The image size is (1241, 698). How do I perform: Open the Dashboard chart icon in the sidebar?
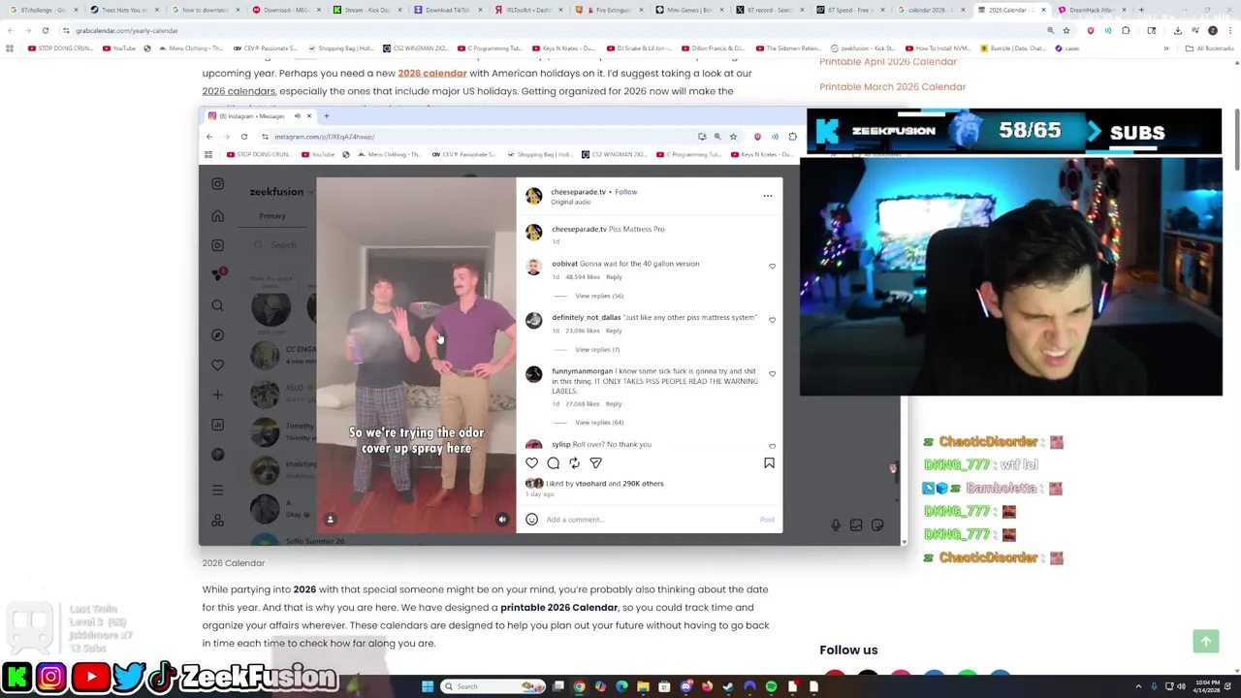click(217, 425)
